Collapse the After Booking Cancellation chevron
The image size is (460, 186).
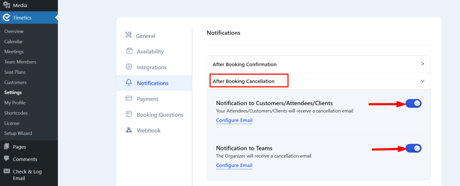tap(422, 81)
